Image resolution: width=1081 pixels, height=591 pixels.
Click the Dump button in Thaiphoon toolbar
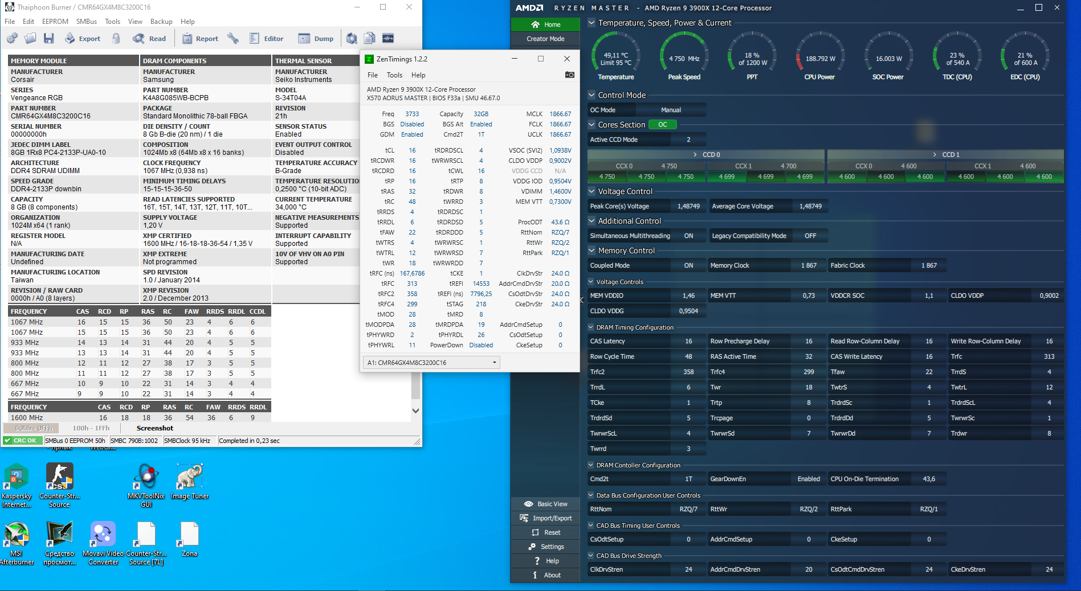316,38
